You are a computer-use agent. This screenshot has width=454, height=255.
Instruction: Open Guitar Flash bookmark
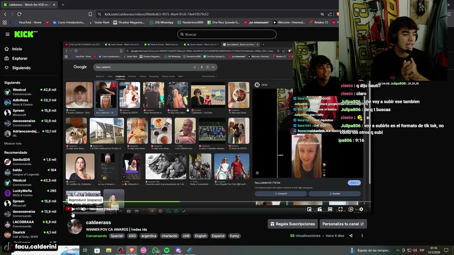click(99, 22)
